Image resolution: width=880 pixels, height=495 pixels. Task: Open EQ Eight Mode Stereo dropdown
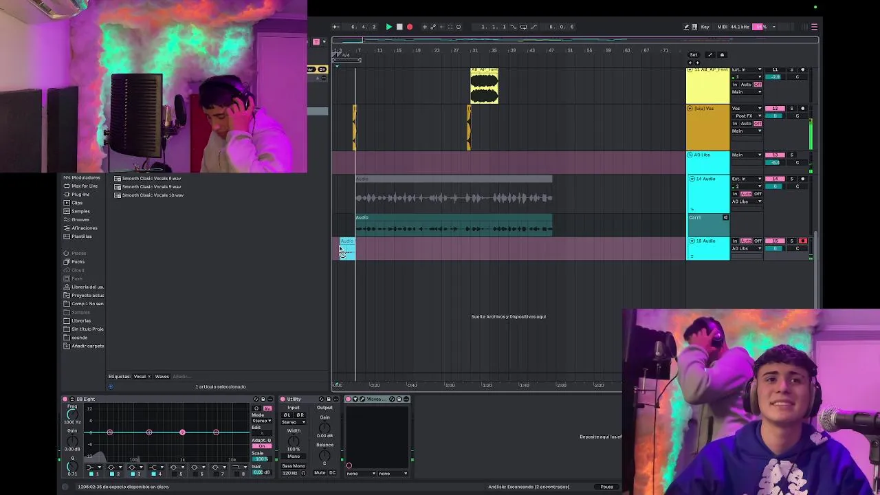click(261, 421)
